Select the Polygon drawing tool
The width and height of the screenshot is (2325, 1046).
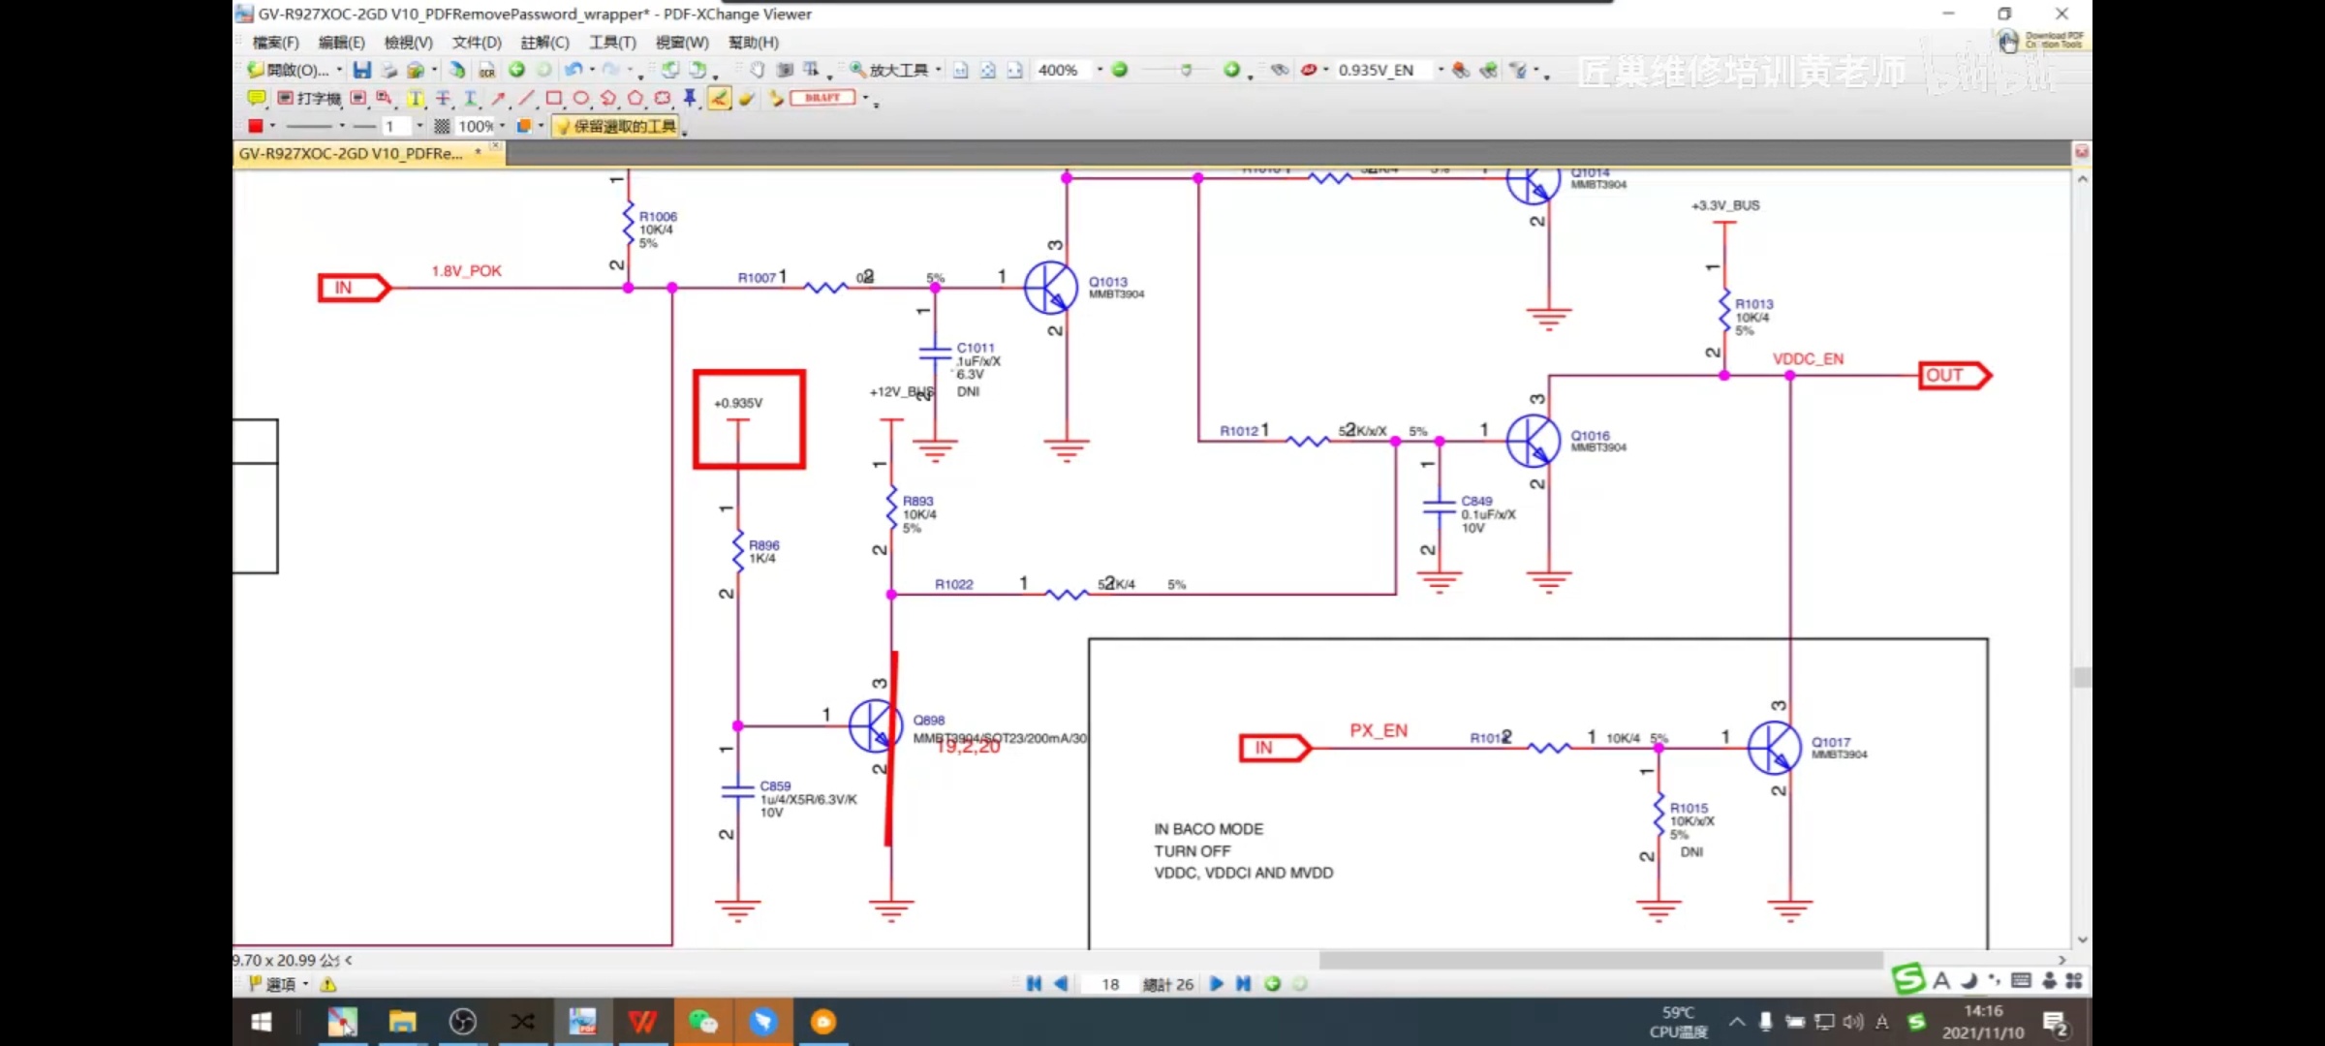pos(635,98)
